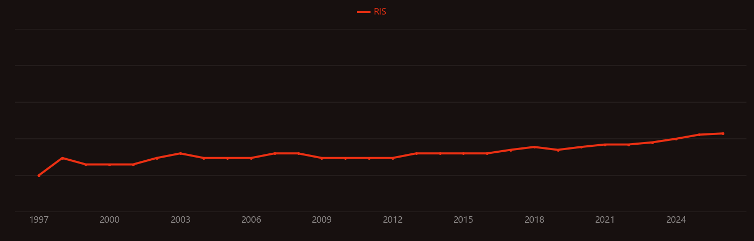
Task: Select the RIS data point above 2009
Action: (322, 158)
